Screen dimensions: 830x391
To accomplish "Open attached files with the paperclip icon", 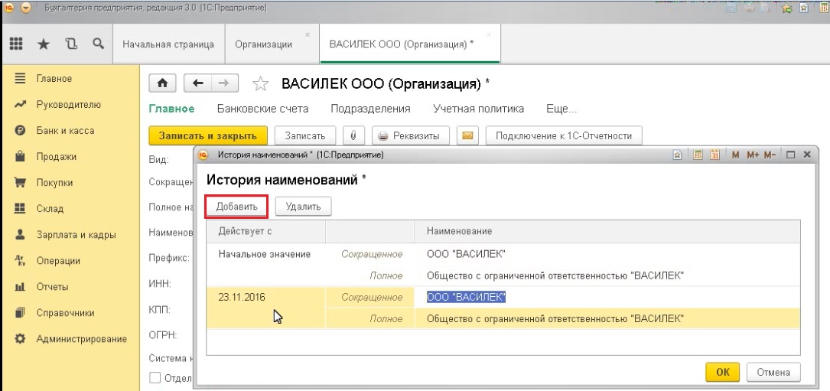I will 353,135.
